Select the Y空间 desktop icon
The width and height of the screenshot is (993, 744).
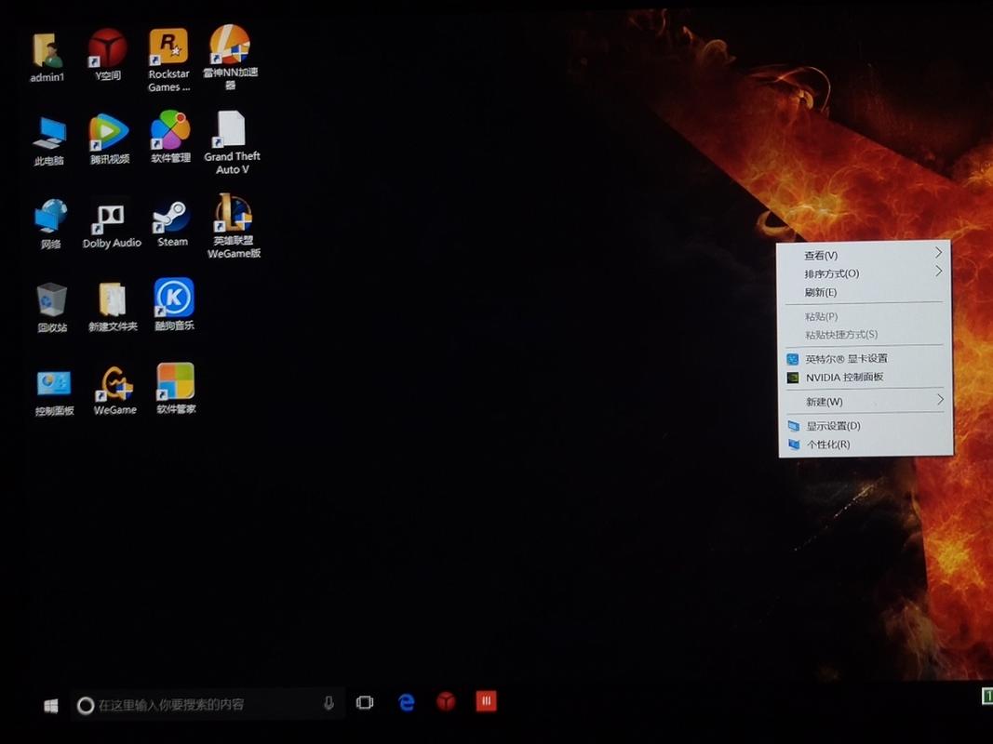pos(108,48)
